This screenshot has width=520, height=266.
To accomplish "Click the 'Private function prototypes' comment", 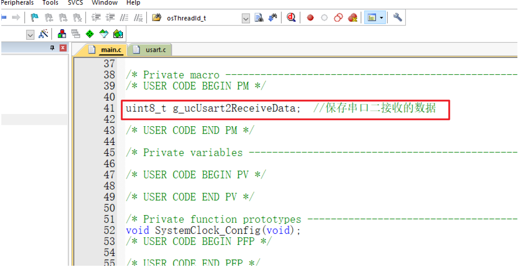I will 321,219.
